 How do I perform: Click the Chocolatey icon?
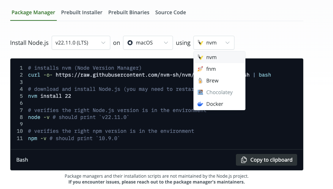click(x=200, y=92)
